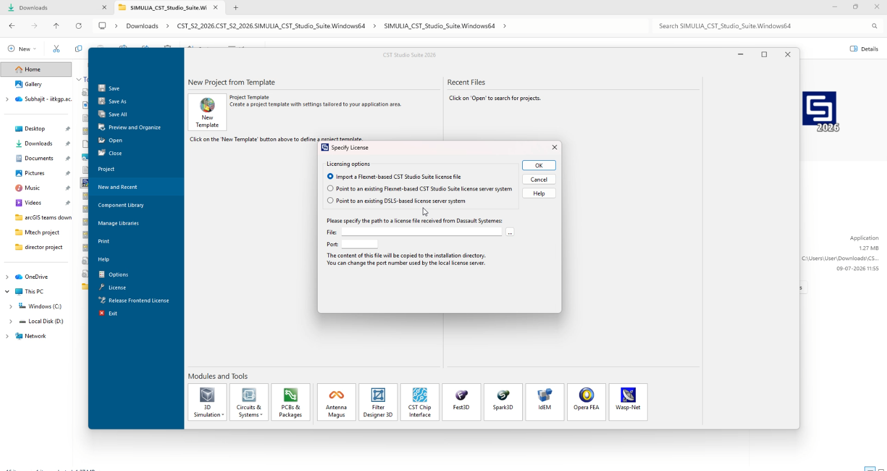This screenshot has width=887, height=471.
Task: Click the Port number field
Action: 360,244
